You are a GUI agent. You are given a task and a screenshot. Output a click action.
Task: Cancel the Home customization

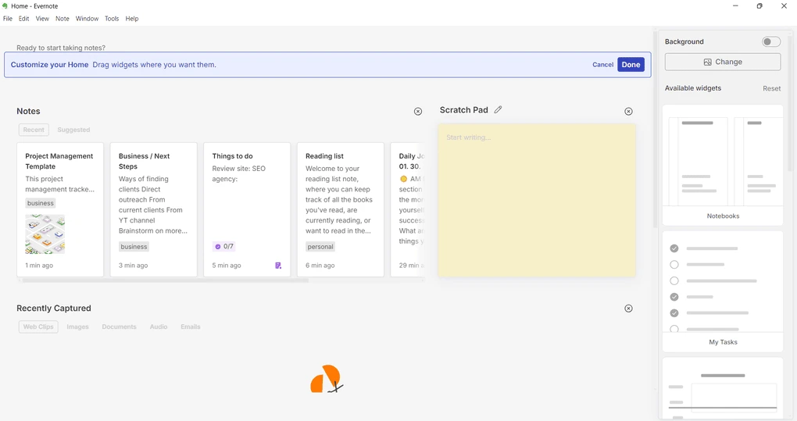pyautogui.click(x=602, y=65)
